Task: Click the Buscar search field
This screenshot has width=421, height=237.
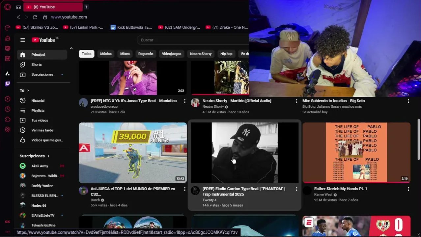Action: point(193,40)
